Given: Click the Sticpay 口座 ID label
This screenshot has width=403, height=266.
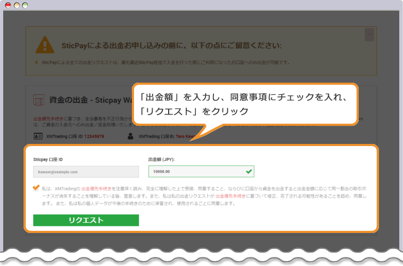Looking at the screenshot, I should [48, 159].
